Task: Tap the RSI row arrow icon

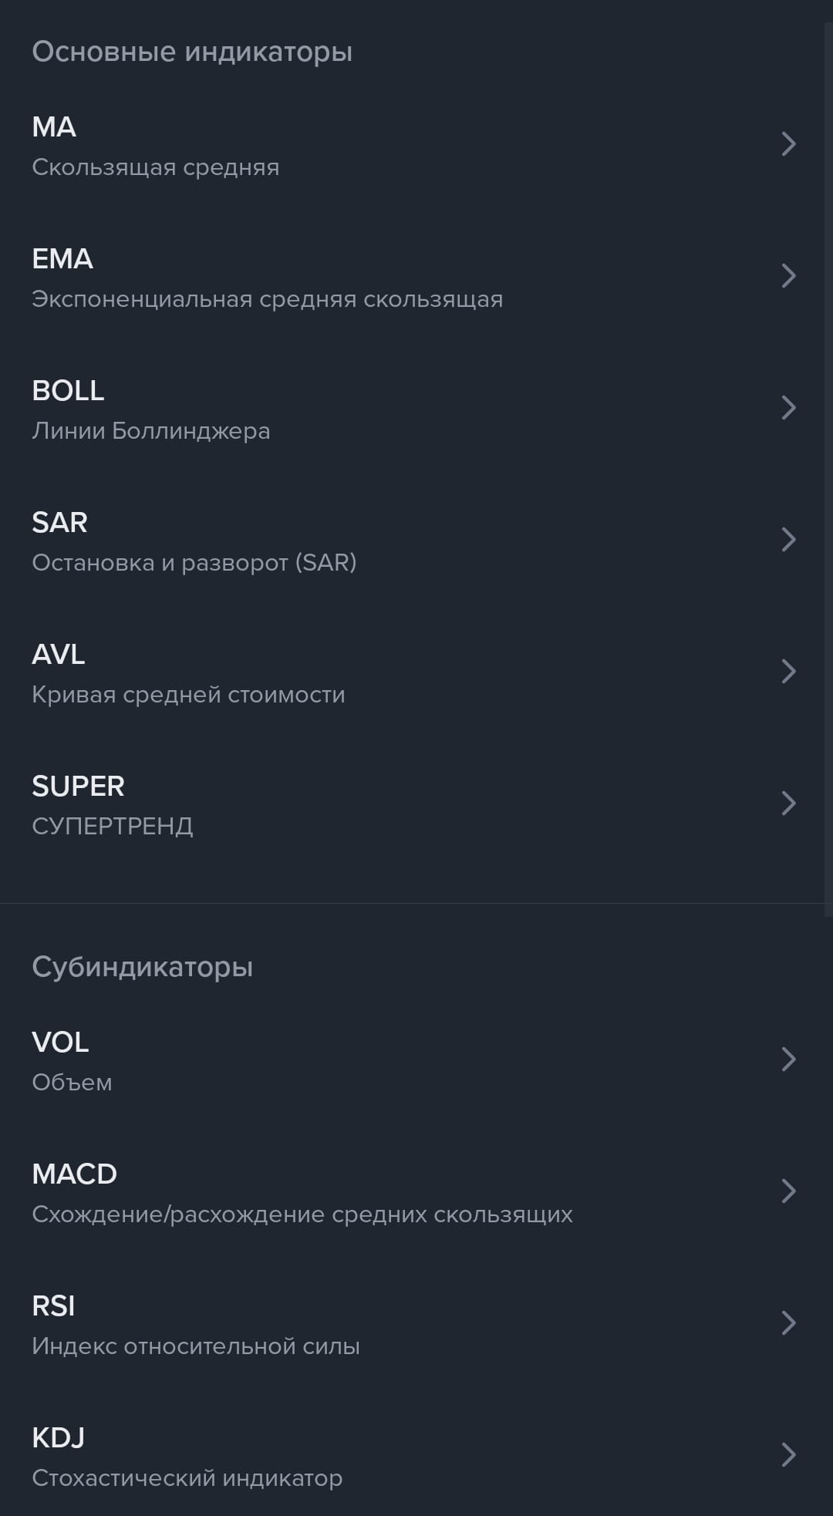Action: (788, 1323)
